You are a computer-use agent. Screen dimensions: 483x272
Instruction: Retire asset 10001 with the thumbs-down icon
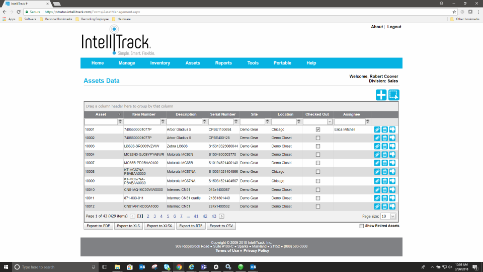click(x=392, y=129)
